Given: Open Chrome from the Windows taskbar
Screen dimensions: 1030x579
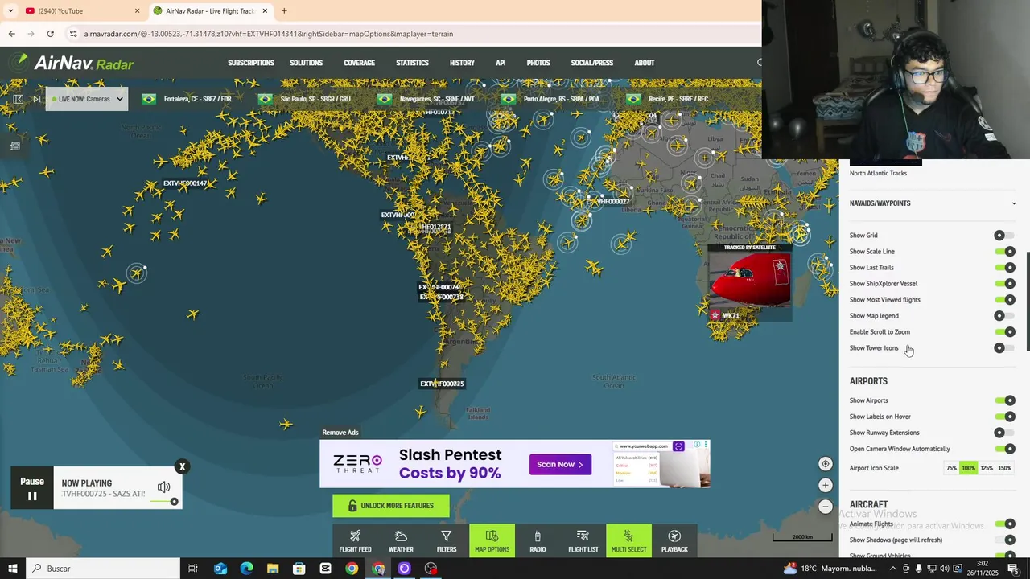Looking at the screenshot, I should (x=352, y=569).
